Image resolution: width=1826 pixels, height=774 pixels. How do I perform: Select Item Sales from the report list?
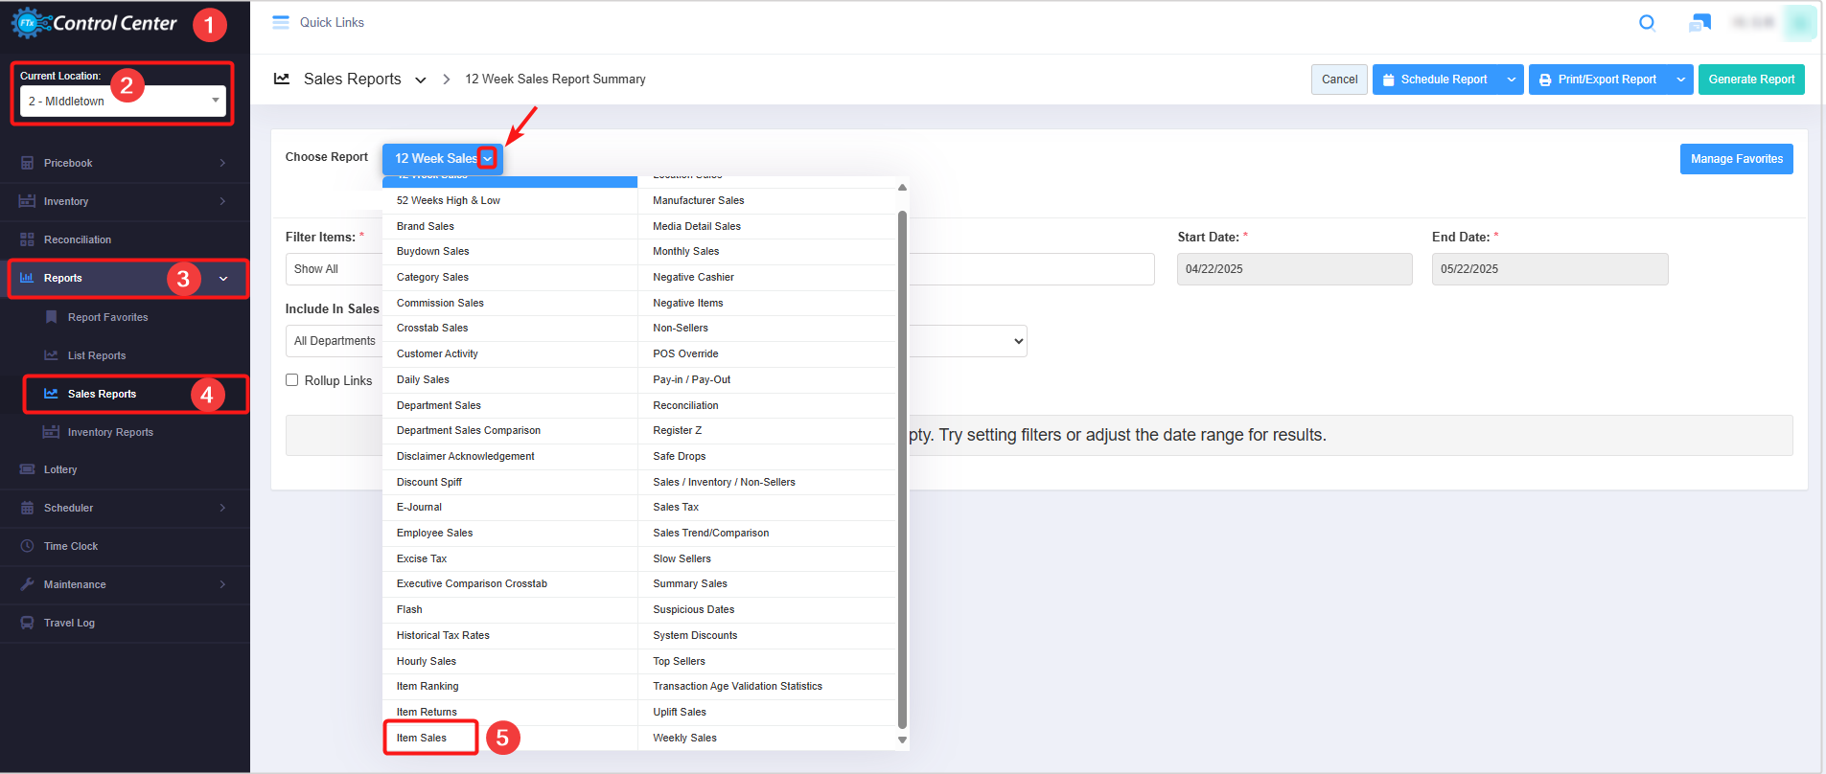click(422, 738)
